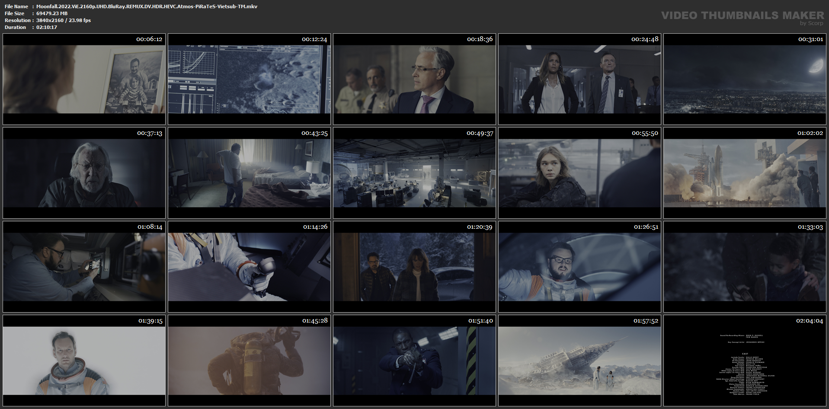
Task: Click the timestamp 00:37:13
Action: coord(150,133)
